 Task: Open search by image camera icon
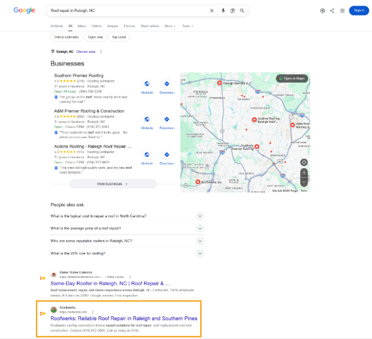coord(232,11)
